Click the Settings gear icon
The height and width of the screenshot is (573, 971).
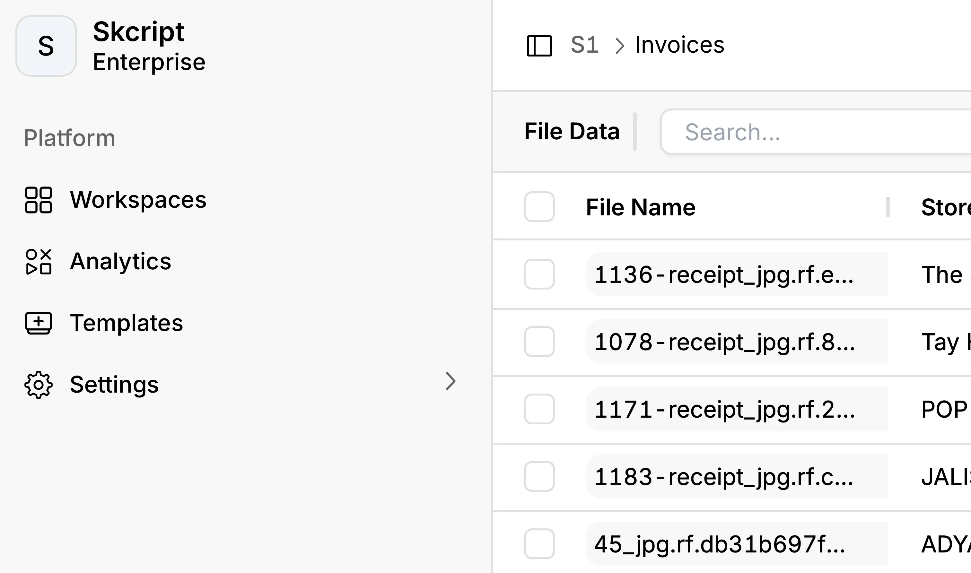(x=38, y=385)
